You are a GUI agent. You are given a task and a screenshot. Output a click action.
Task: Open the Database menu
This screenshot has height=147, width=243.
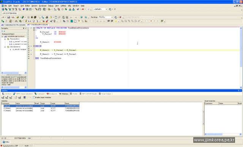[43, 6]
